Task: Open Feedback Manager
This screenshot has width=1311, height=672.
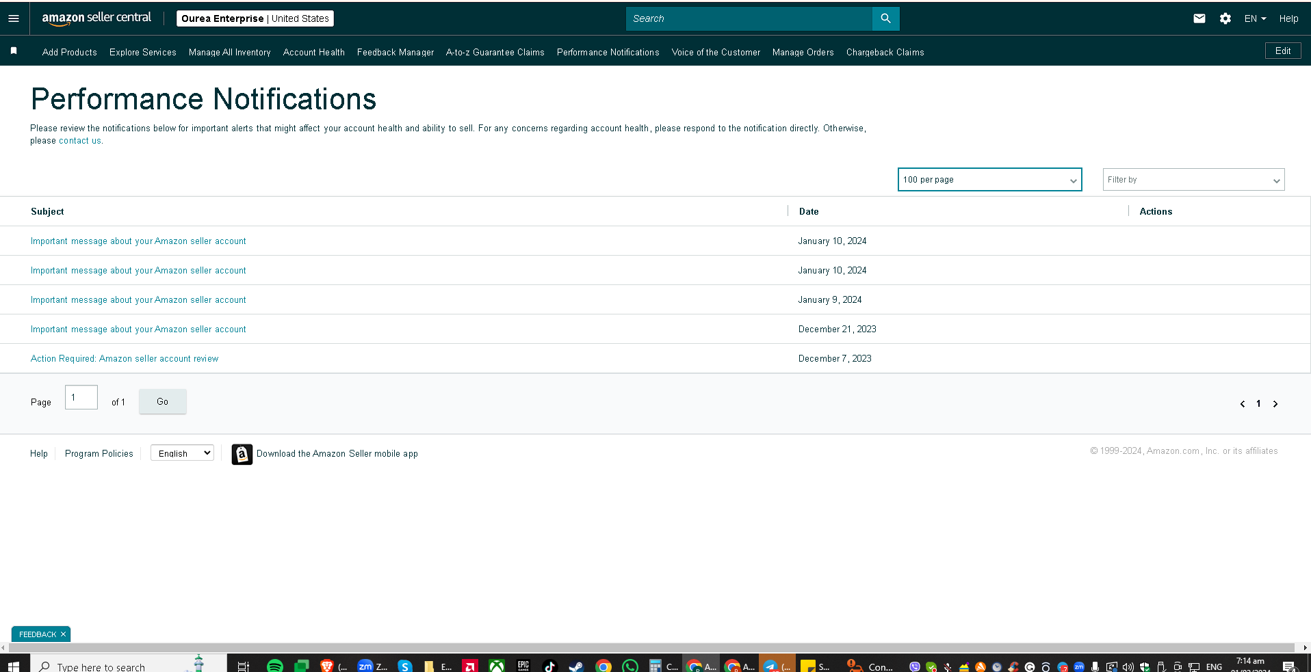Action: click(395, 52)
